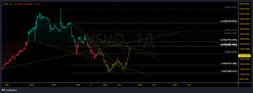Image resolution: width=253 pixels, height=93 pixels.
Task: Click the 48000.0000 price axis label
Action: pyautogui.click(x=244, y=29)
